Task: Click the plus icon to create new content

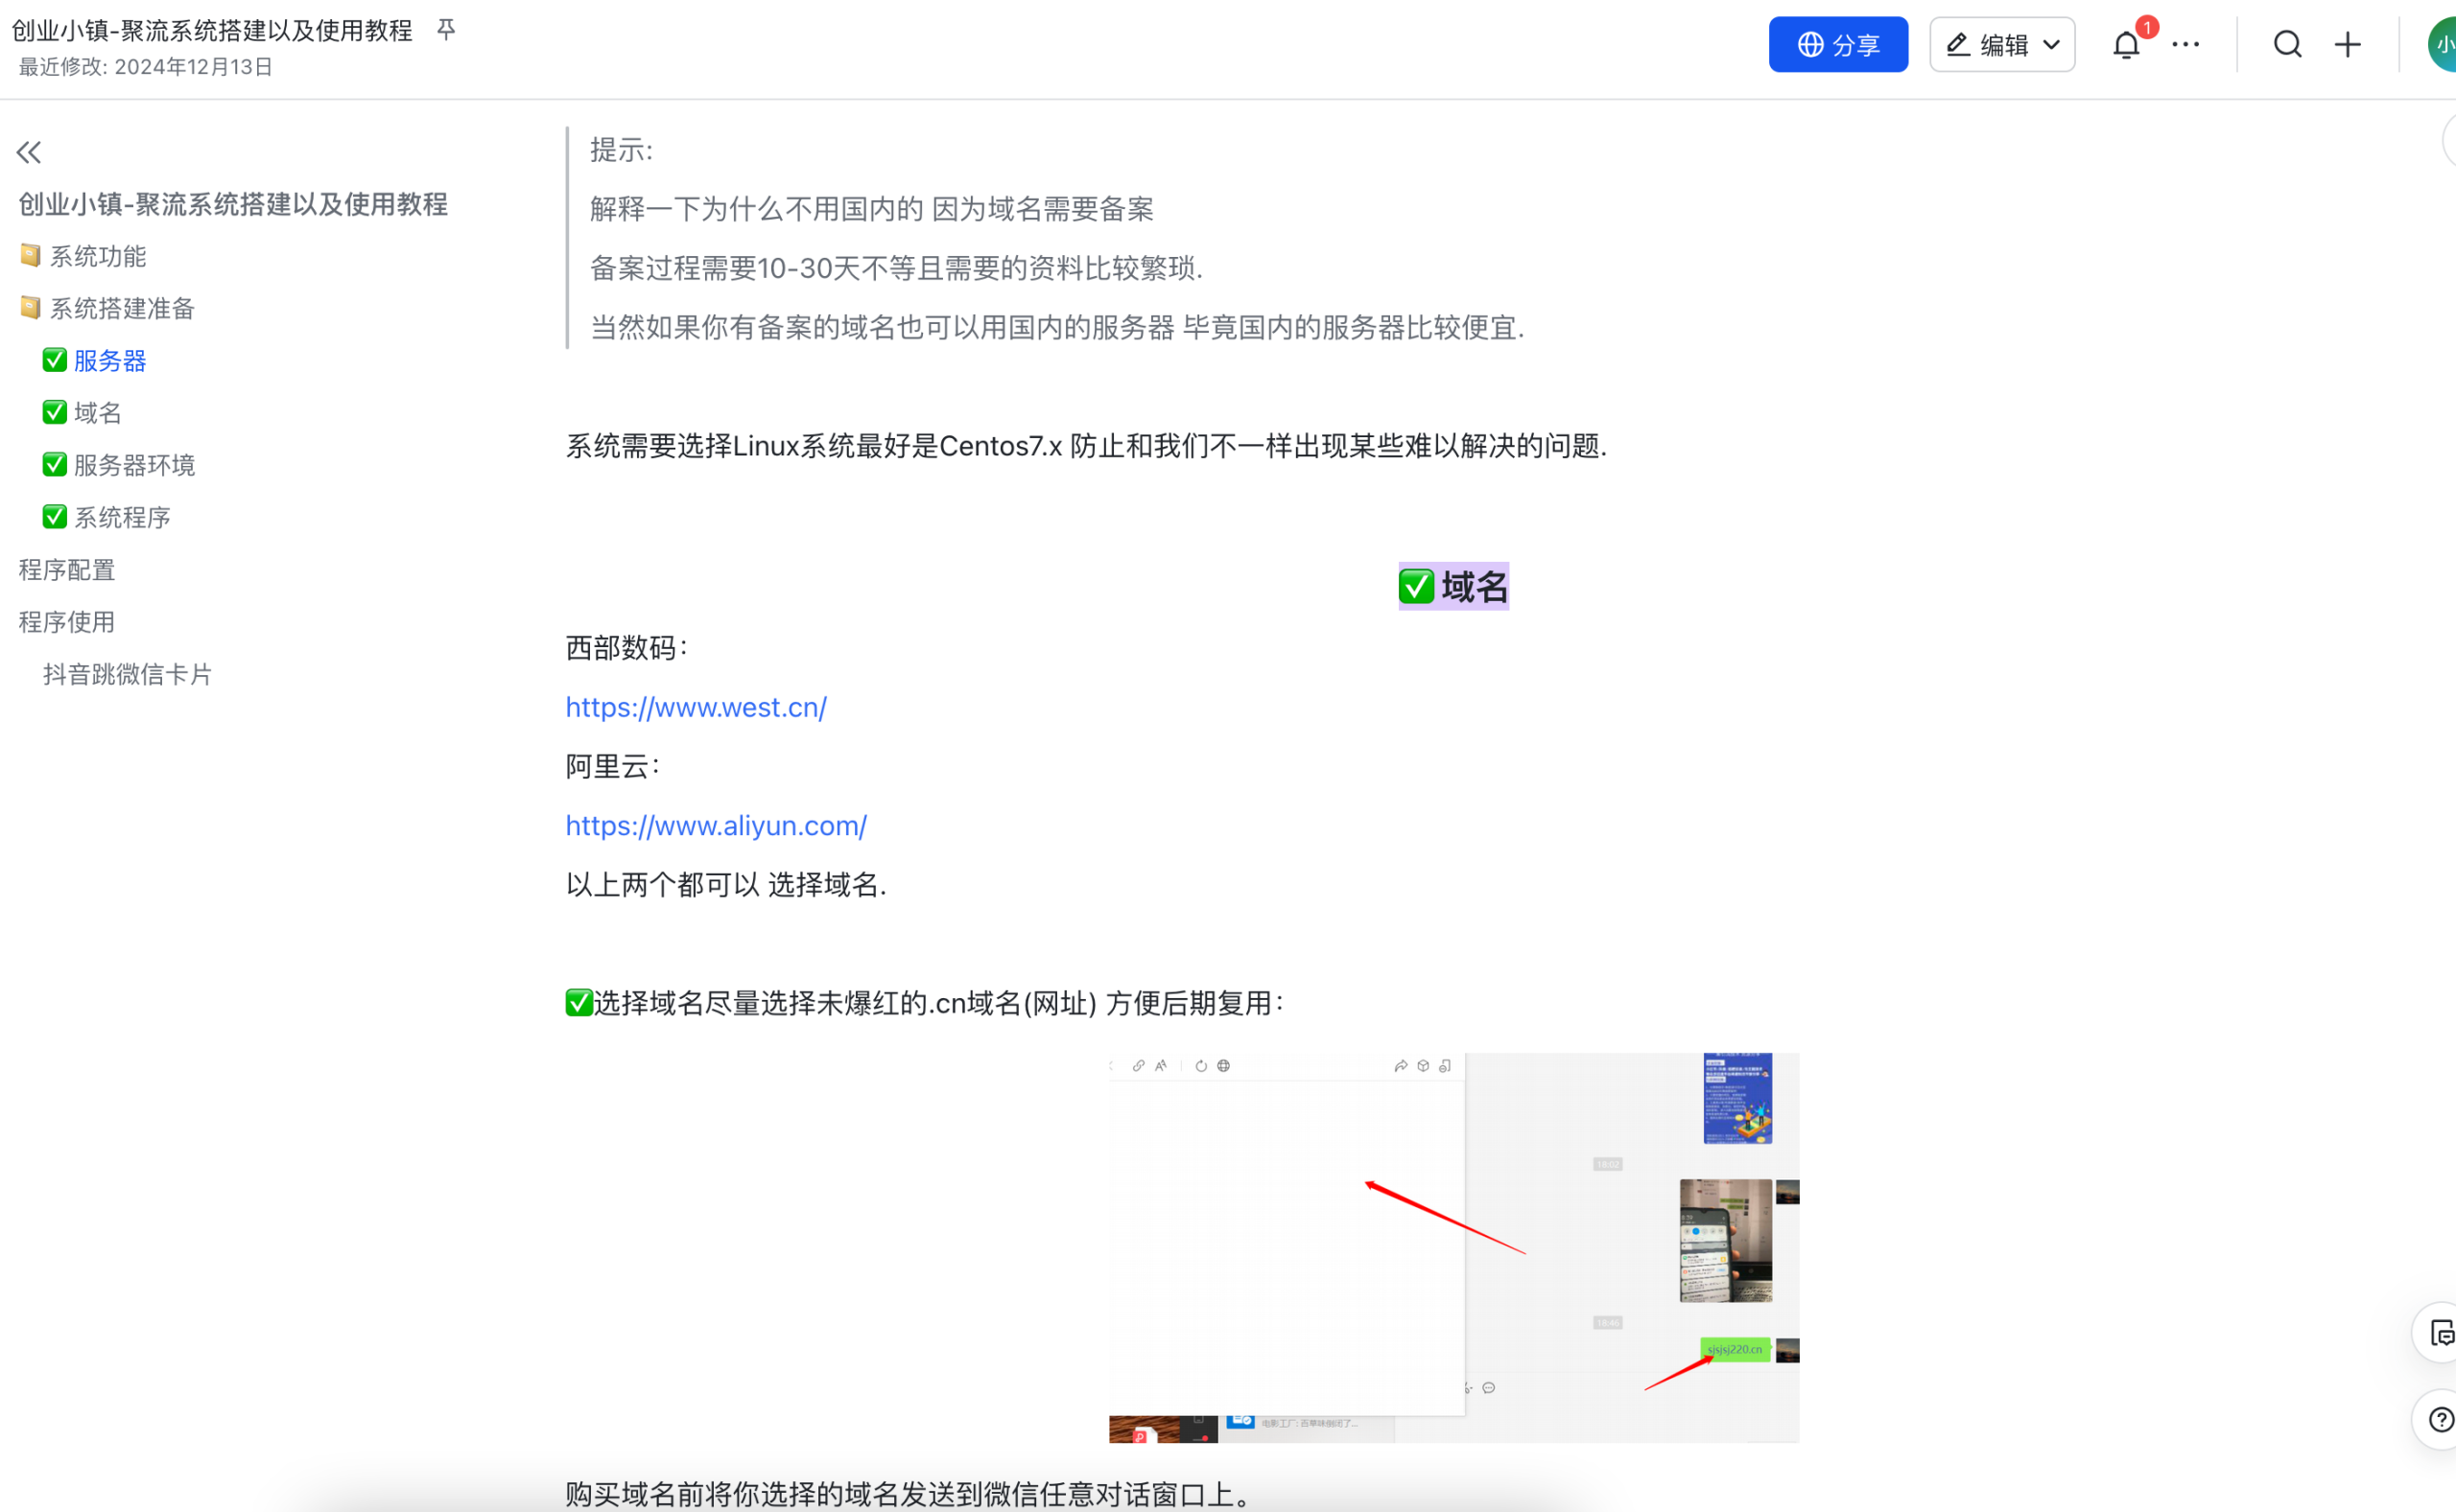Action: (x=2348, y=44)
